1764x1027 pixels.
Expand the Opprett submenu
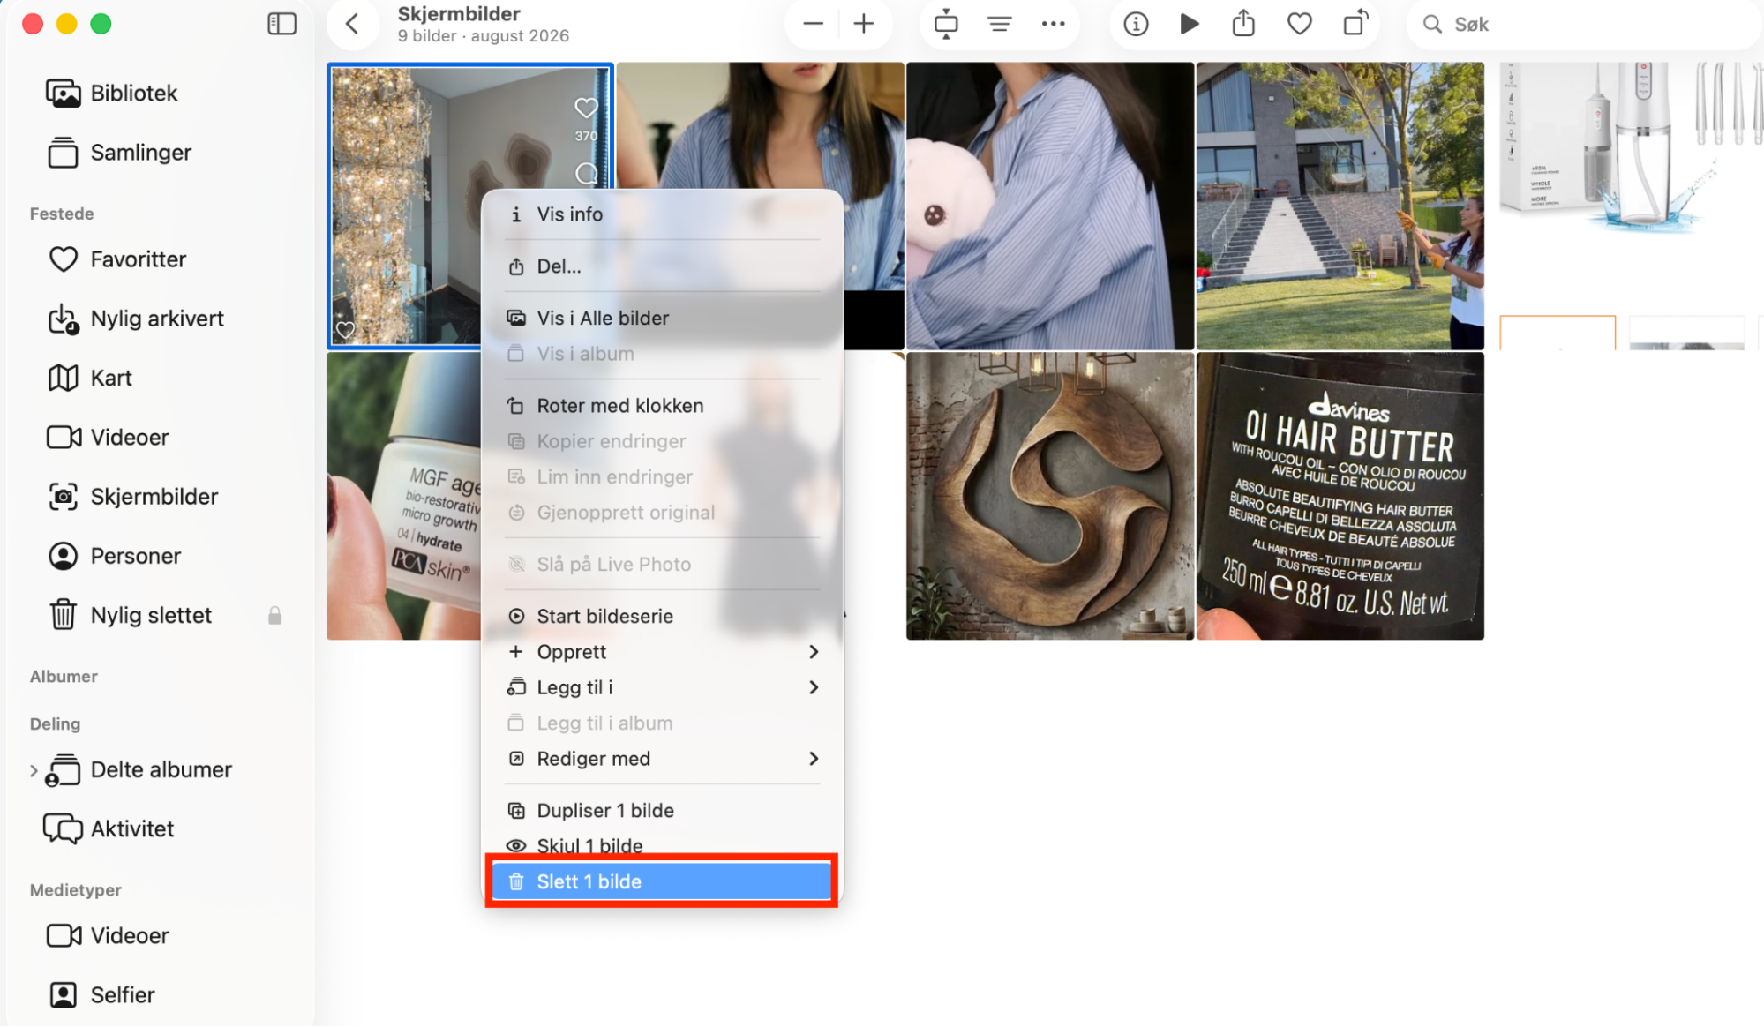(662, 652)
